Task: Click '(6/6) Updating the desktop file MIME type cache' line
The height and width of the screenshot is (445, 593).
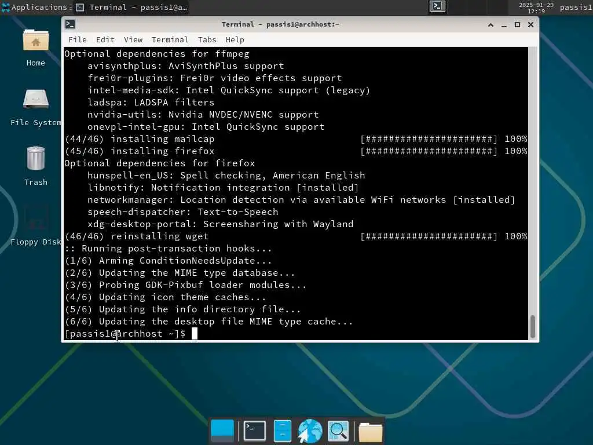Action: [x=208, y=321]
